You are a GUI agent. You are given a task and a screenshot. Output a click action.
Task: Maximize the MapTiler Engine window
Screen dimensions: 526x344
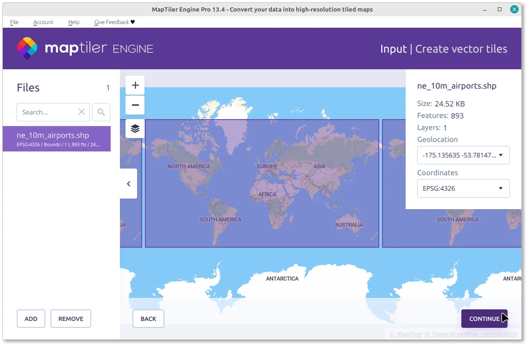[x=500, y=9]
